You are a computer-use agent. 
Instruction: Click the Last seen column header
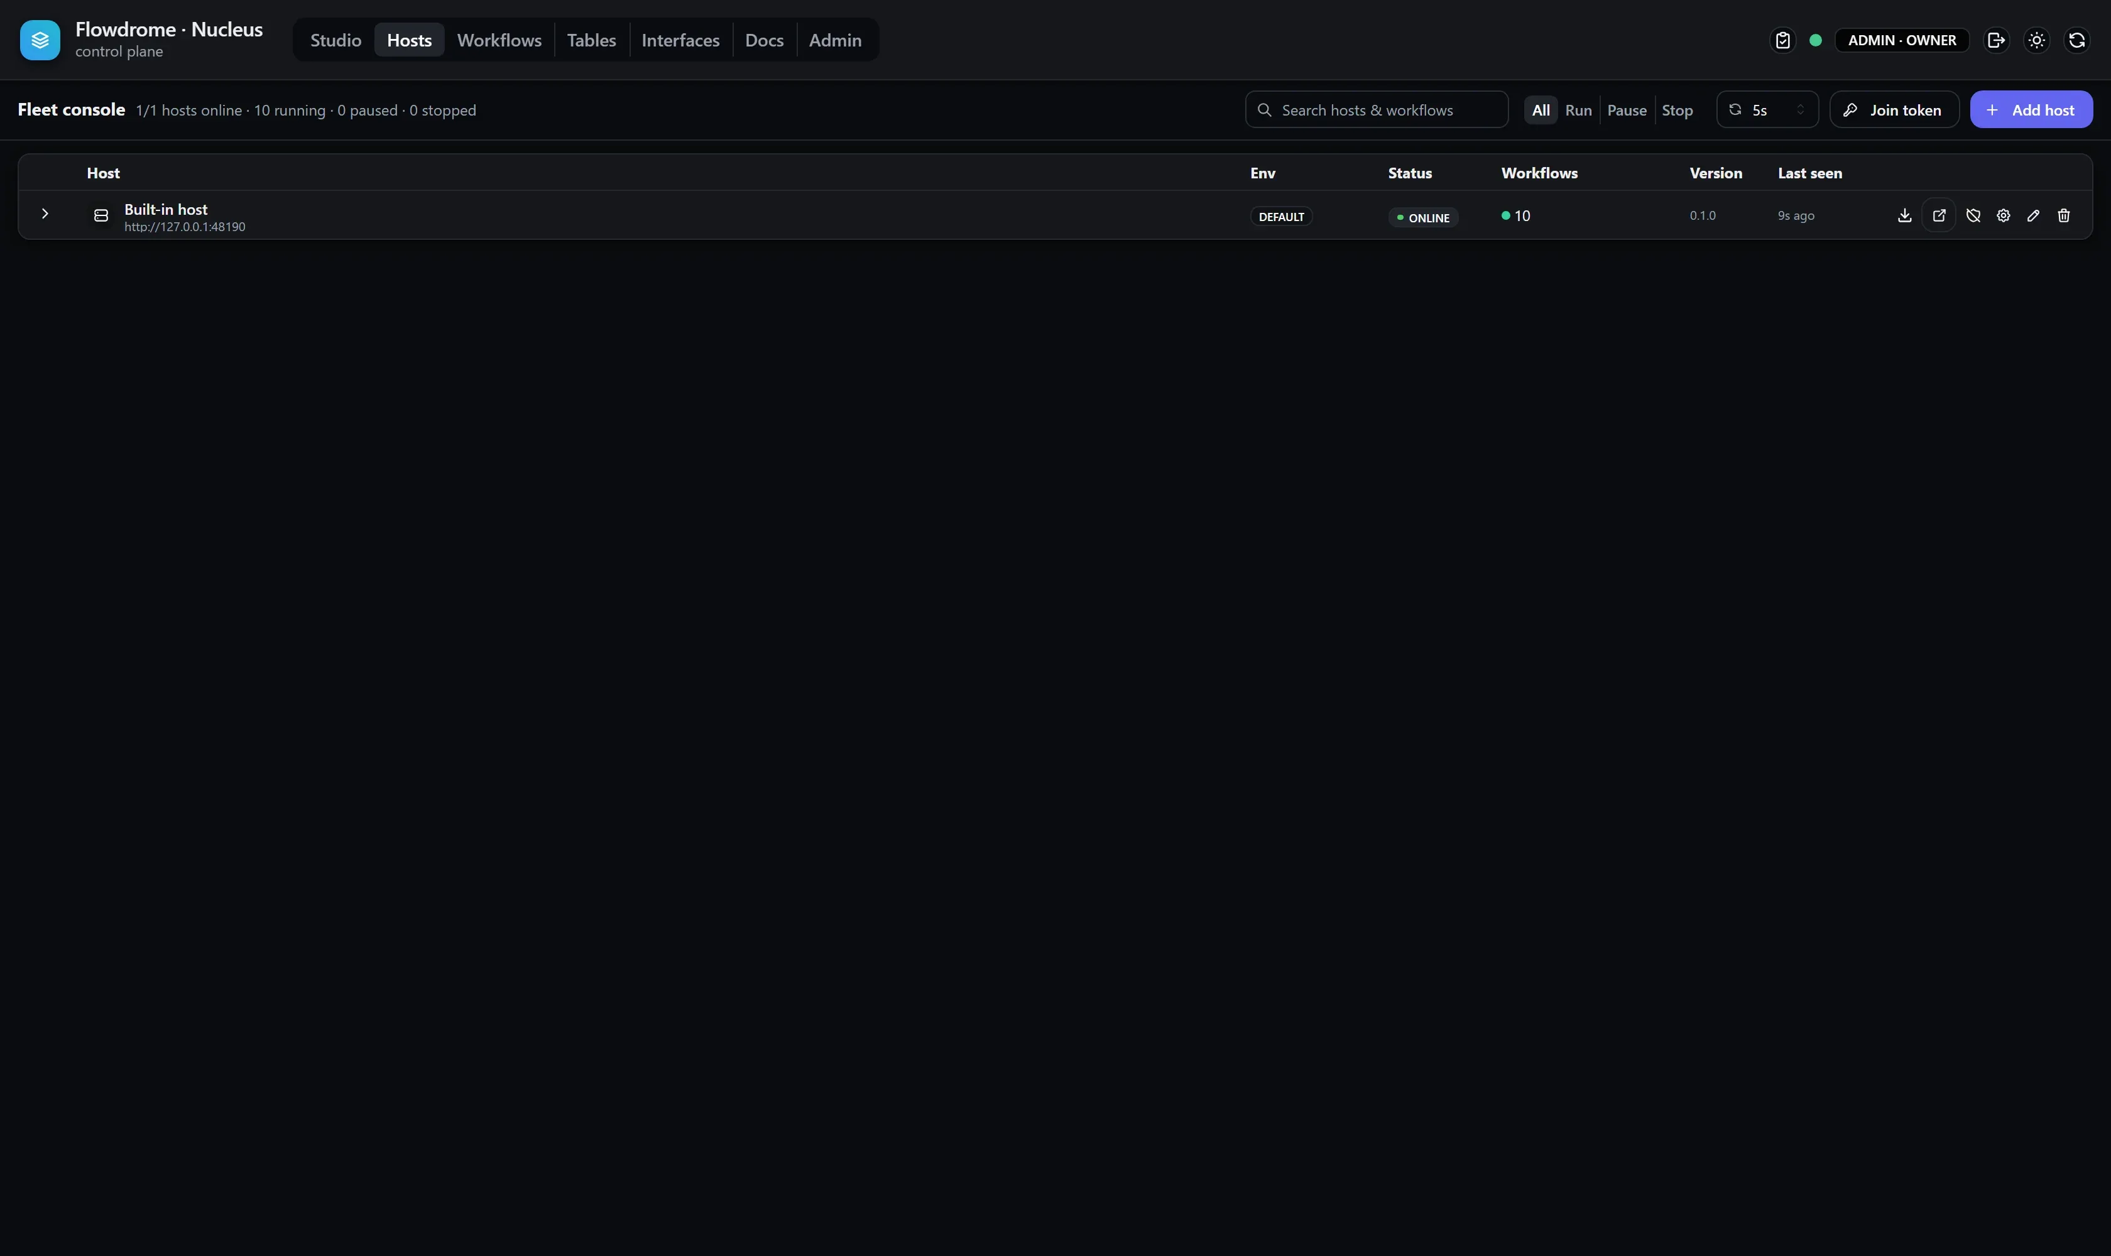click(x=1809, y=173)
